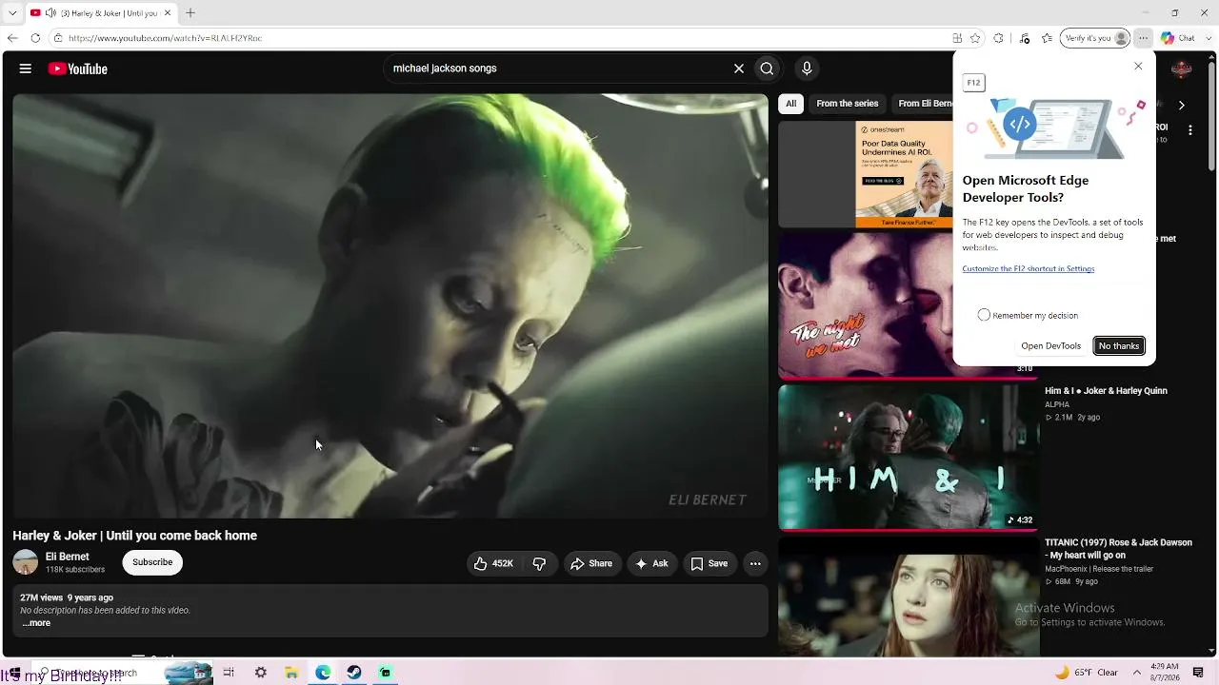The width and height of the screenshot is (1219, 685).
Task: Select the From Eli Bernet chip
Action: 924,104
